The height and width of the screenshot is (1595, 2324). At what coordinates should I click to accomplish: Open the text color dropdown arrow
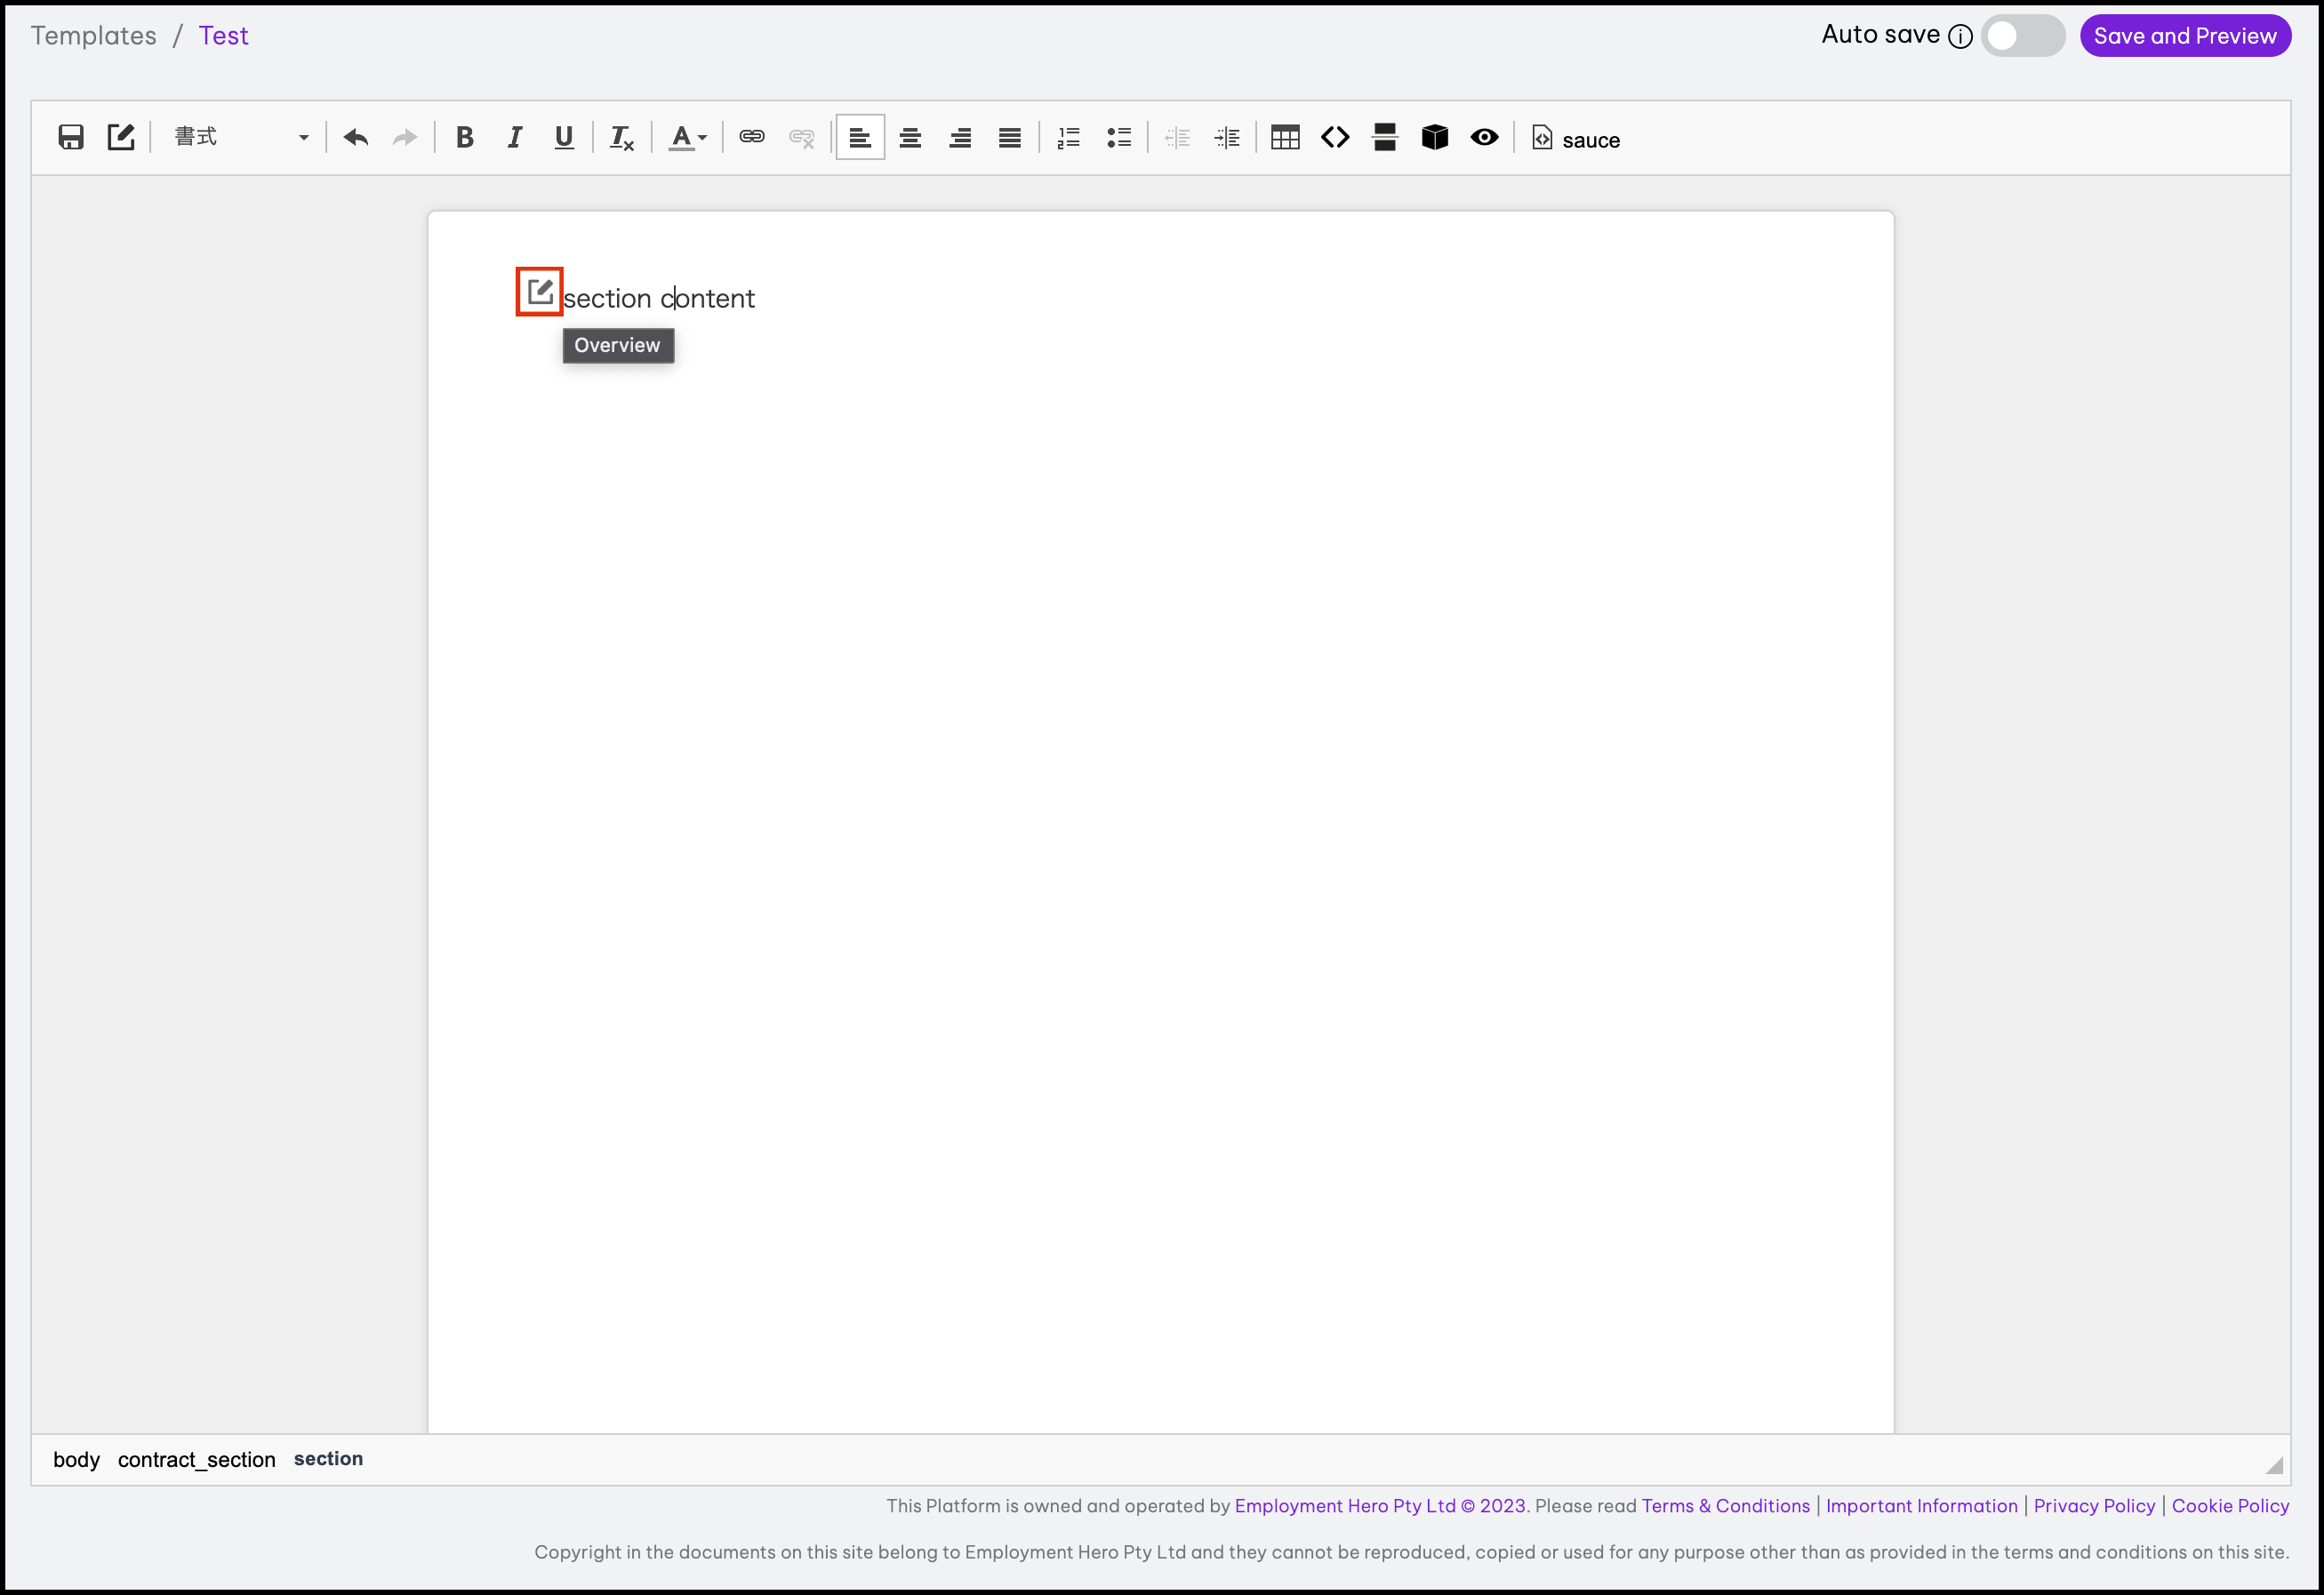[702, 137]
